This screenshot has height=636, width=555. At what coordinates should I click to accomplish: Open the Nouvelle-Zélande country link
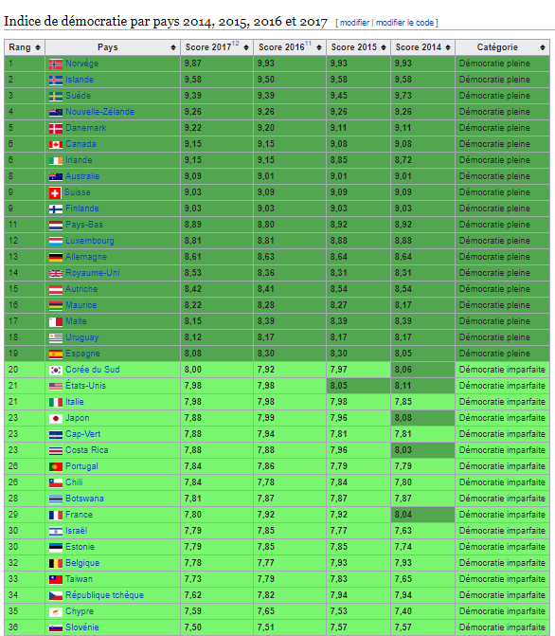(99, 112)
